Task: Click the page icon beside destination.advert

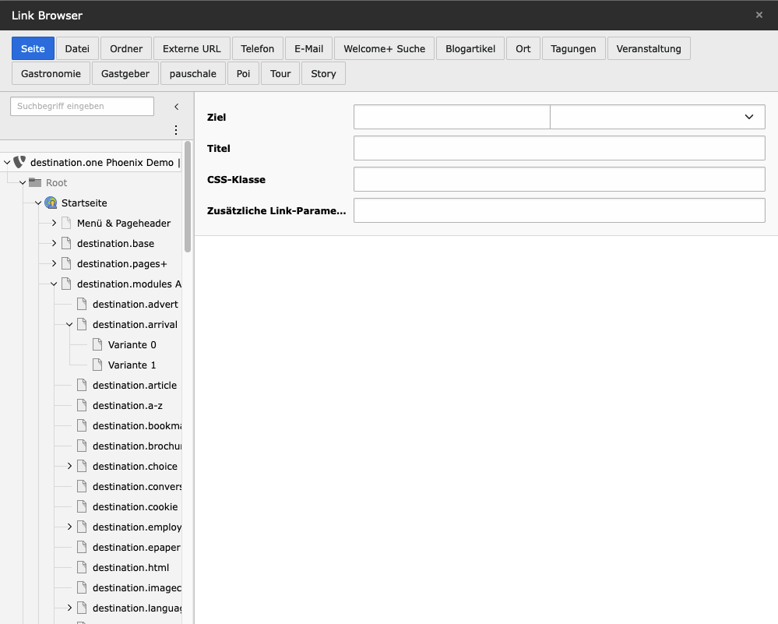Action: pyautogui.click(x=82, y=304)
